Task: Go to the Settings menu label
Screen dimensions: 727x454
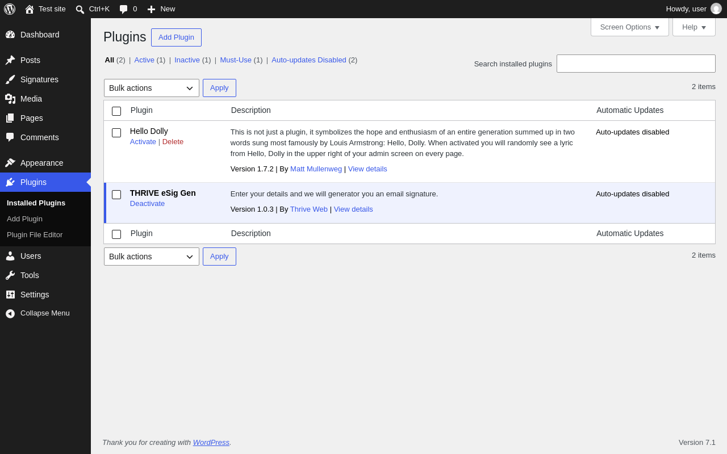Action: pyautogui.click(x=35, y=295)
